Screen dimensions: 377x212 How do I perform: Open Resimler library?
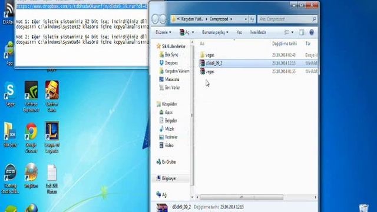168,137
